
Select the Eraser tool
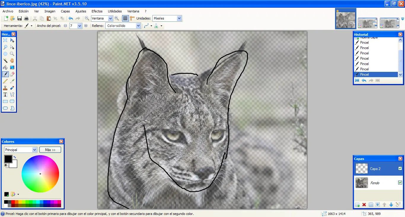pos(12,74)
